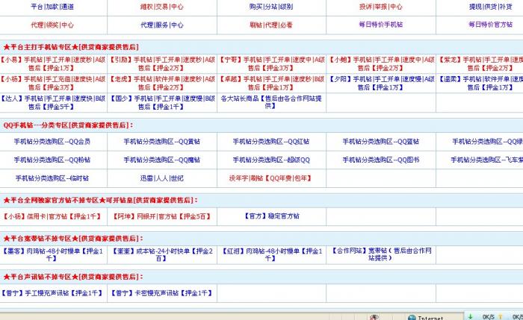Click the 平台主打手机钻专区 section heading
The height and width of the screenshot is (320, 523).
click(71, 47)
